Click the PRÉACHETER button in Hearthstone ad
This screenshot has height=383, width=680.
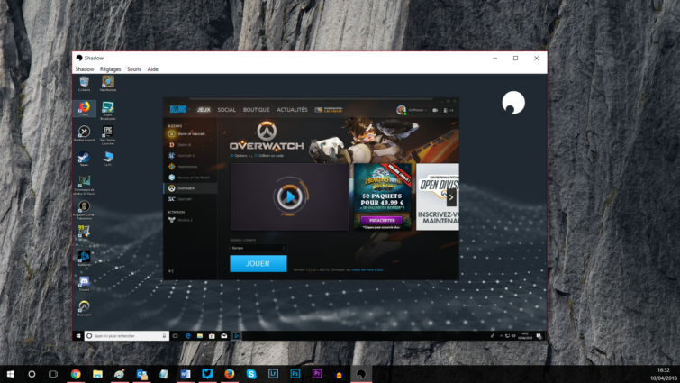(382, 221)
